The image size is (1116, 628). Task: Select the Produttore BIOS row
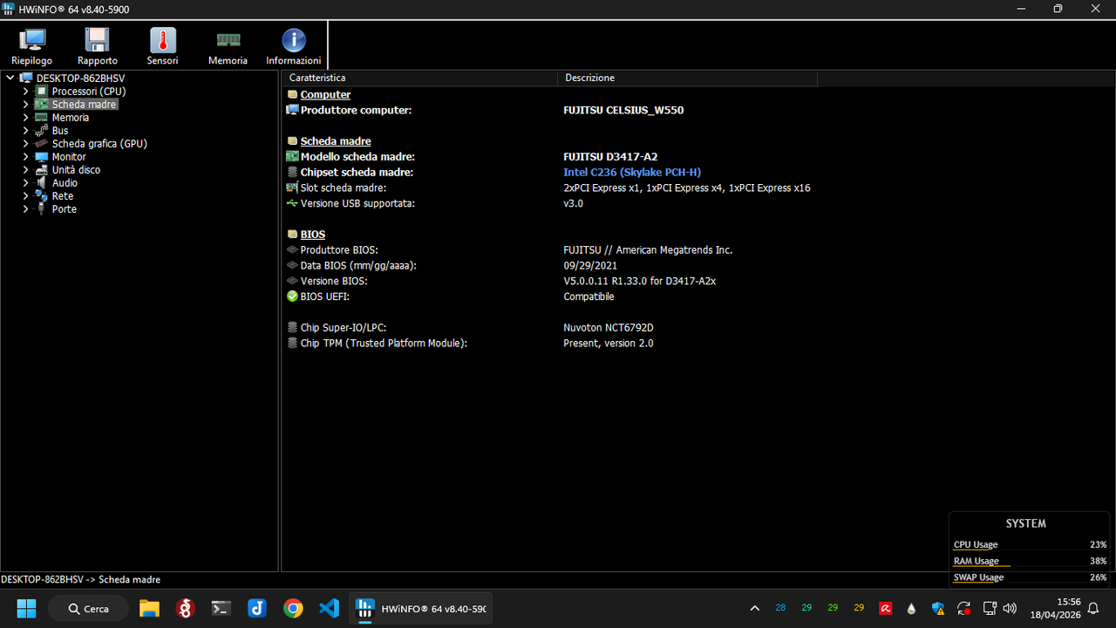coord(550,250)
